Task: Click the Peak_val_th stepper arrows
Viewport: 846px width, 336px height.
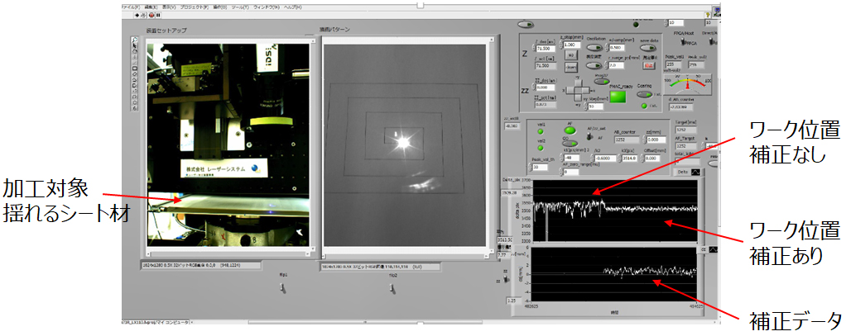Action: 531,167
